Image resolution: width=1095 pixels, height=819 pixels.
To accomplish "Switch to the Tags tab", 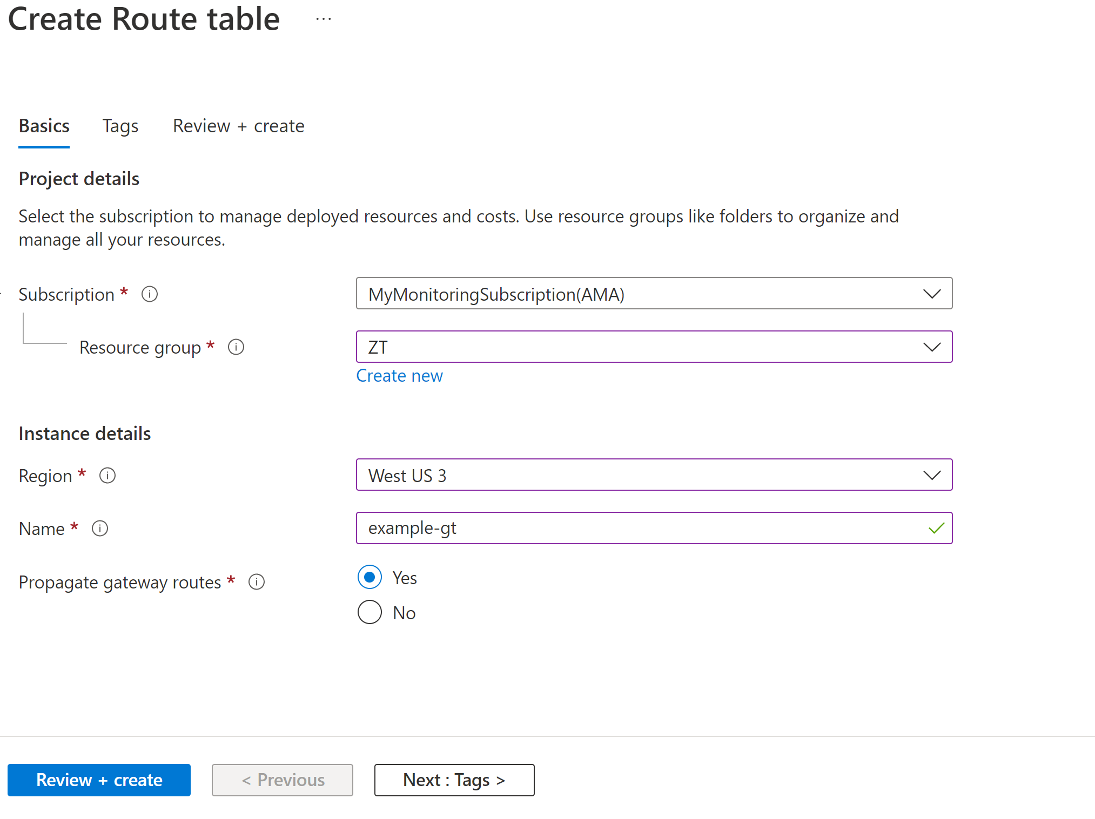I will (120, 126).
